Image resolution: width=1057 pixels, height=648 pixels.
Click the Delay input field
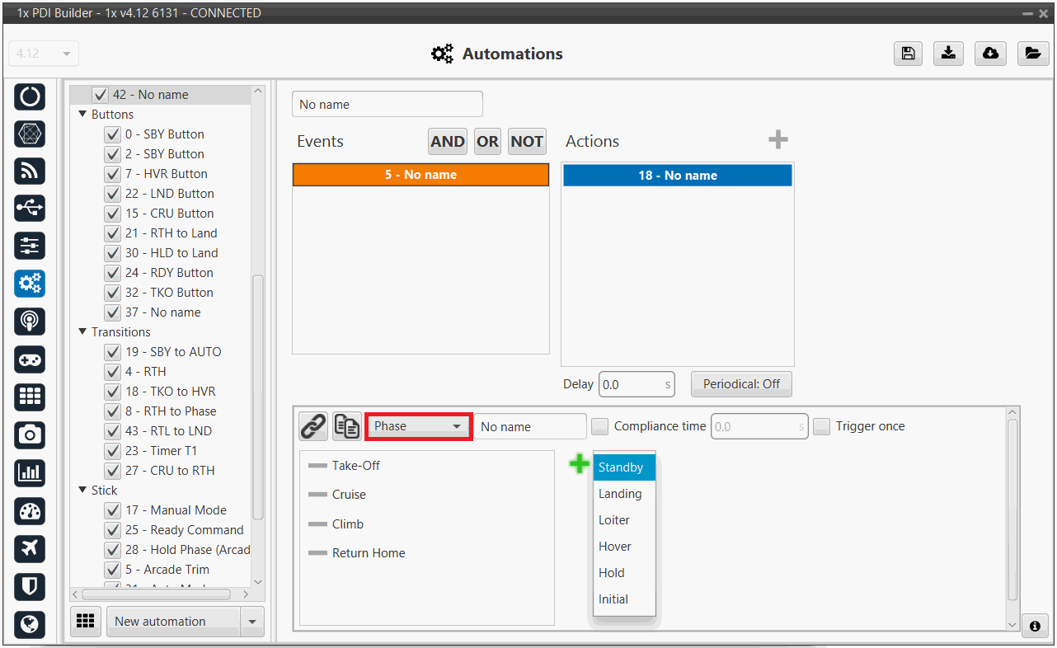pyautogui.click(x=631, y=384)
